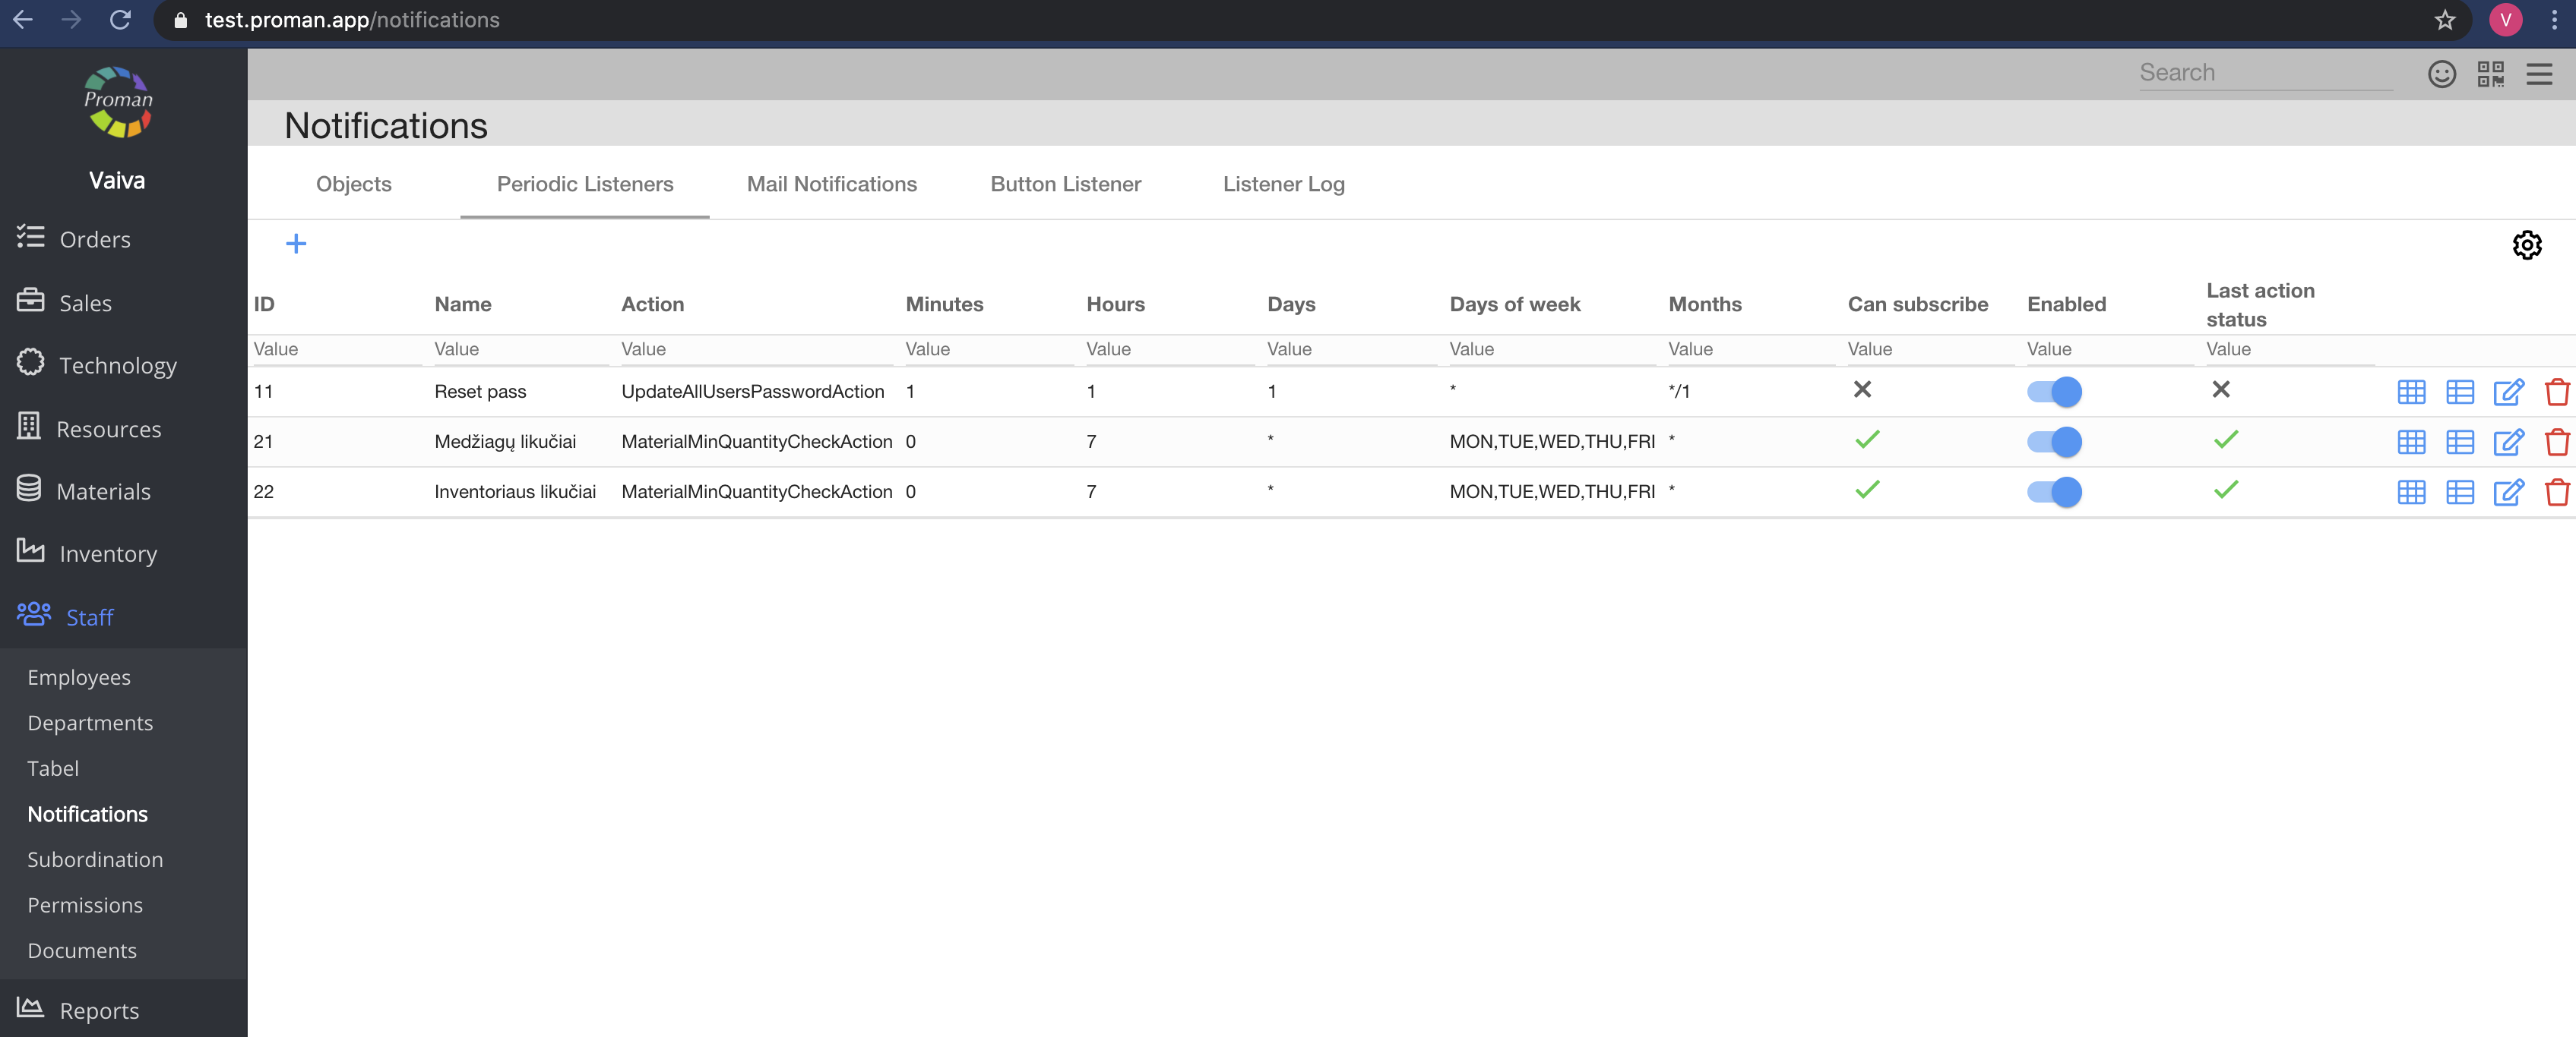The width and height of the screenshot is (2576, 1037).
Task: Open the Listener Log tab
Action: tap(1283, 184)
